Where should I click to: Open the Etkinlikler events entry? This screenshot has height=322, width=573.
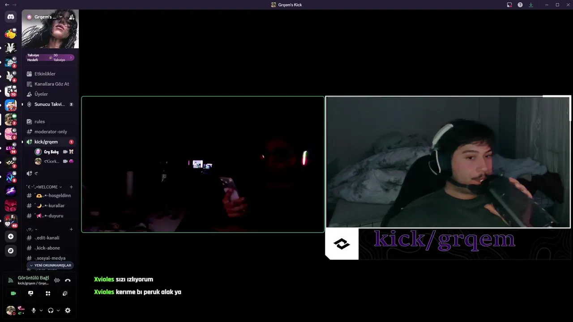[50, 74]
